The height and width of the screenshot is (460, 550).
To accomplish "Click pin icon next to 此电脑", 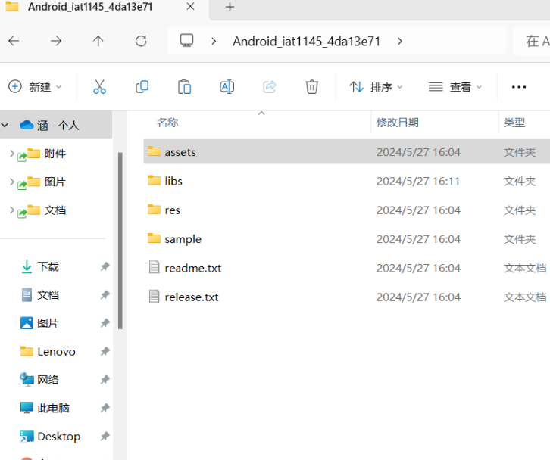I will pyautogui.click(x=105, y=408).
